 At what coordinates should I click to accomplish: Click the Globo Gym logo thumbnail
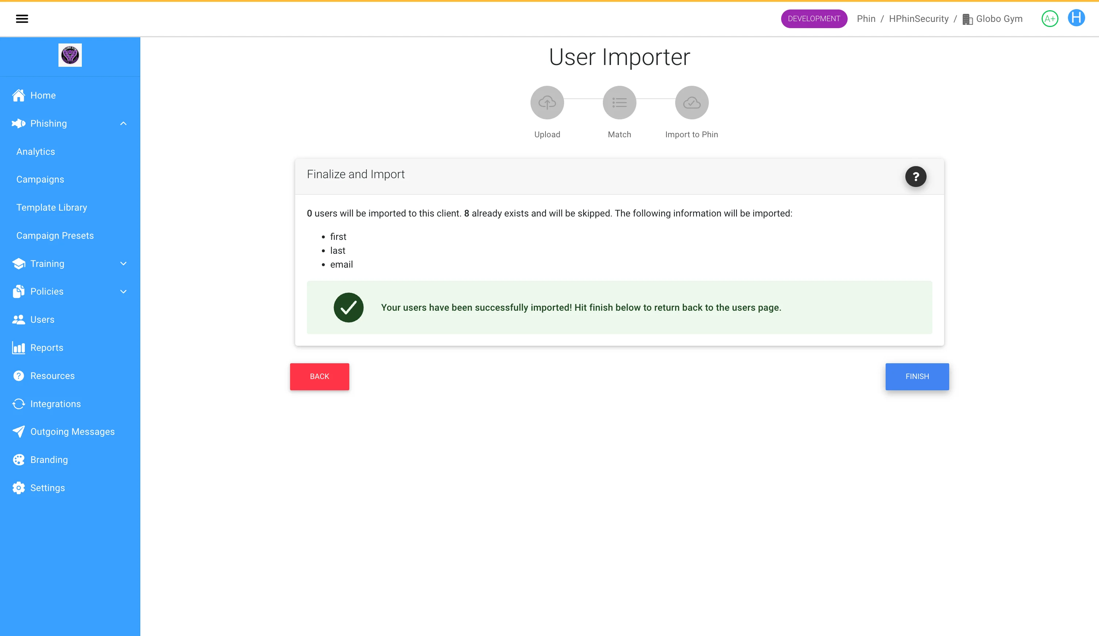click(70, 55)
